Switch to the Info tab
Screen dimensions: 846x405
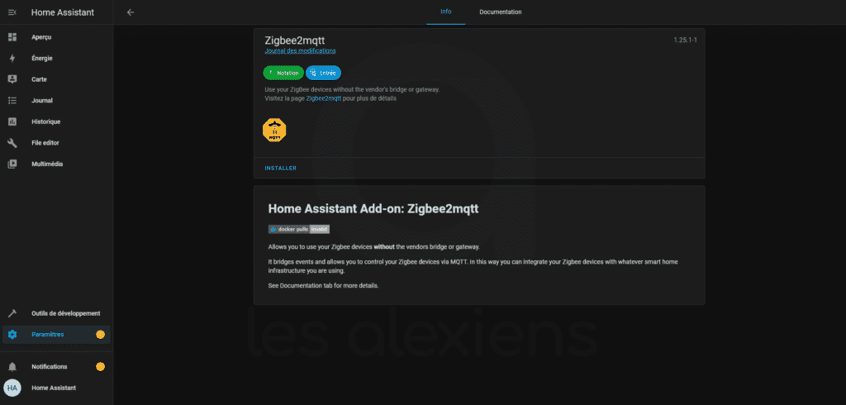point(445,12)
